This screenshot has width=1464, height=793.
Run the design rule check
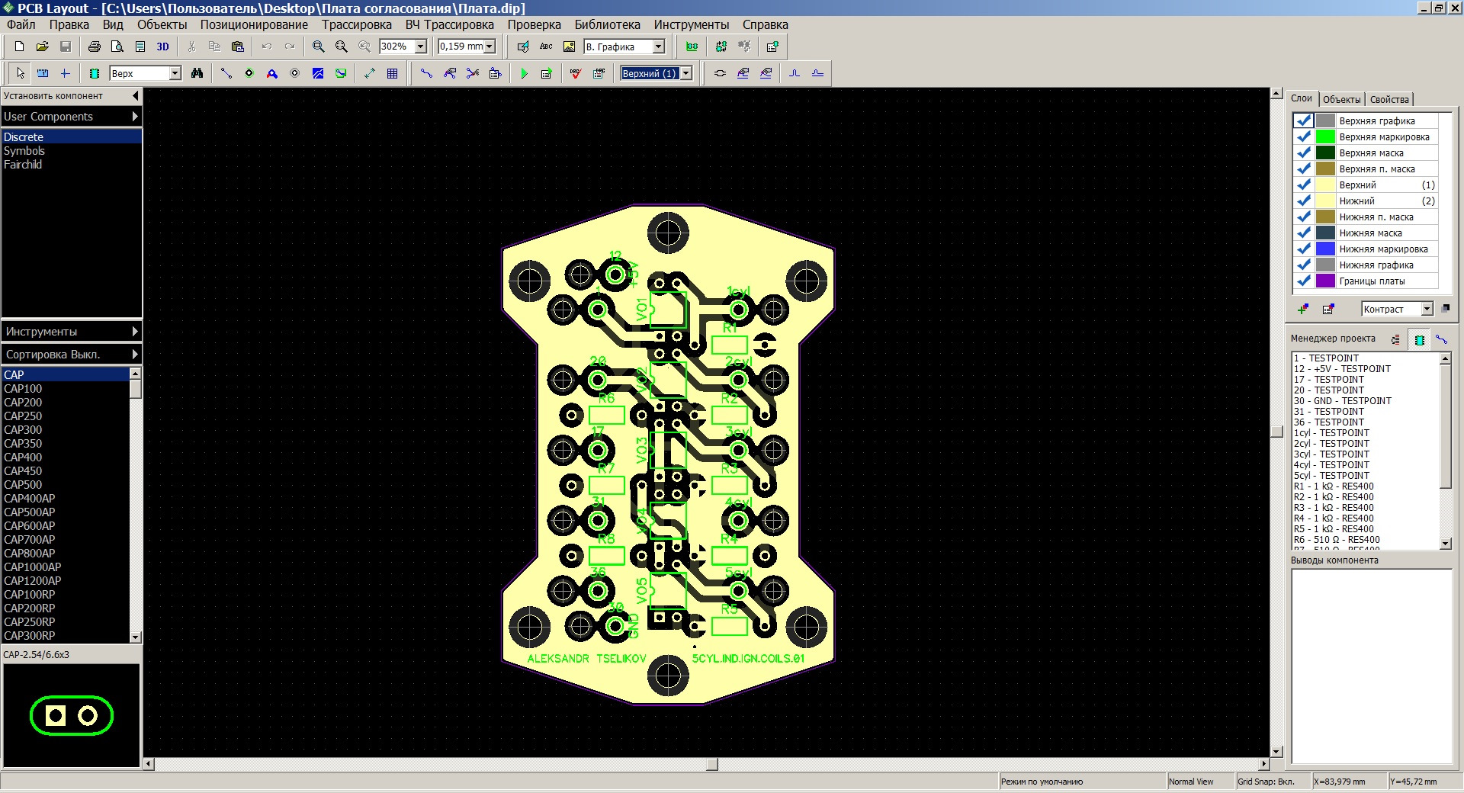[x=576, y=73]
